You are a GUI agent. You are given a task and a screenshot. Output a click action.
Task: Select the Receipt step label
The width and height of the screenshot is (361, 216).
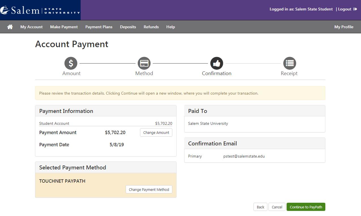[x=289, y=73]
